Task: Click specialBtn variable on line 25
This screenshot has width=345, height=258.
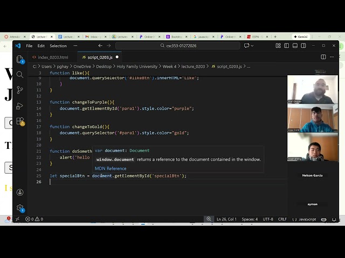Action: tap(72, 176)
